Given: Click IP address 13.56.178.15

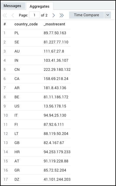Looking at the screenshot, I should pos(55,106).
